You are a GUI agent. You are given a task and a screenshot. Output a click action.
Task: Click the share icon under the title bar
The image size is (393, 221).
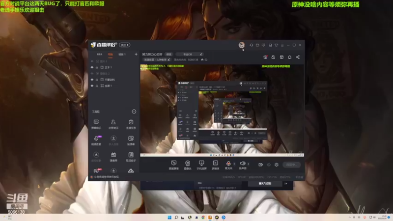[298, 57]
